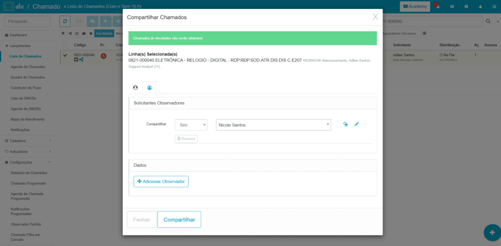Open the help question-mark icon
Image resolution: width=501 pixels, height=246 pixels.
(466, 6)
